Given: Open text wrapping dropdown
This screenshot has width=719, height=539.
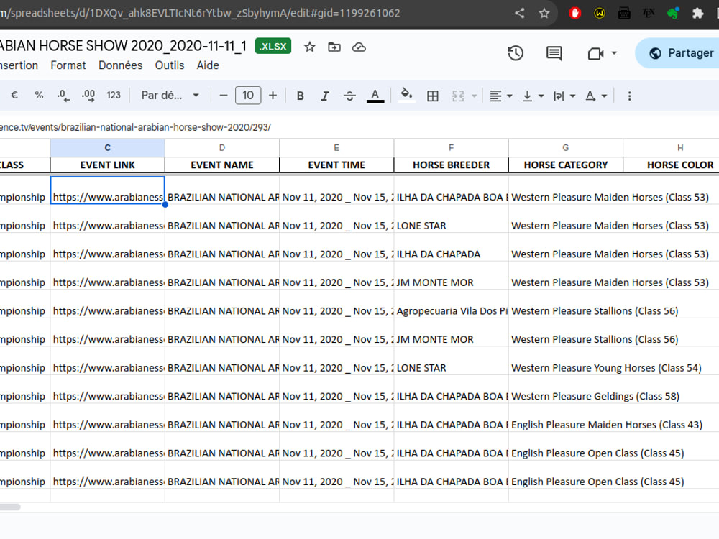Looking at the screenshot, I should pos(564,96).
